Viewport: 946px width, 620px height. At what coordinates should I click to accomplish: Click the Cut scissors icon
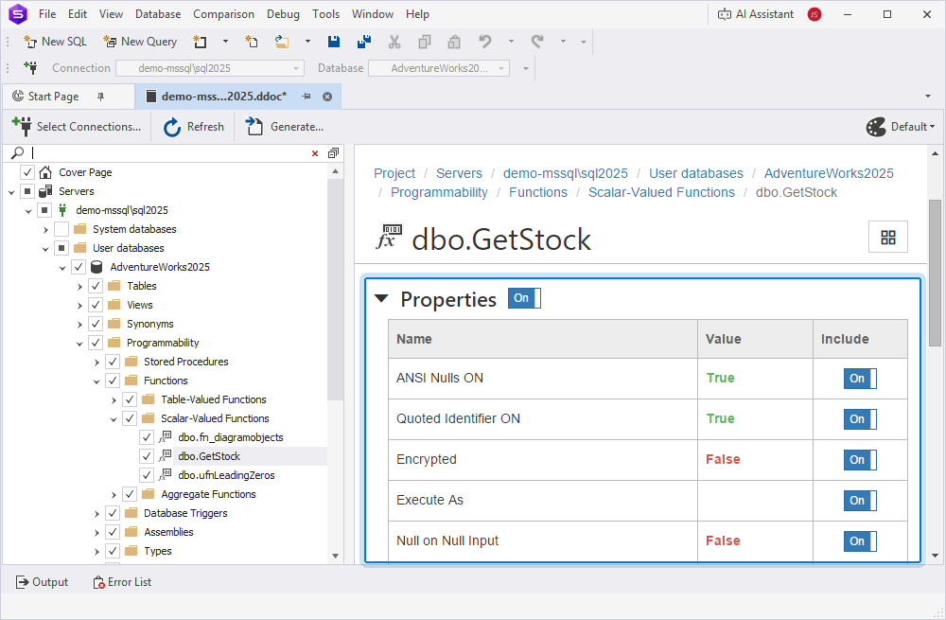click(394, 42)
